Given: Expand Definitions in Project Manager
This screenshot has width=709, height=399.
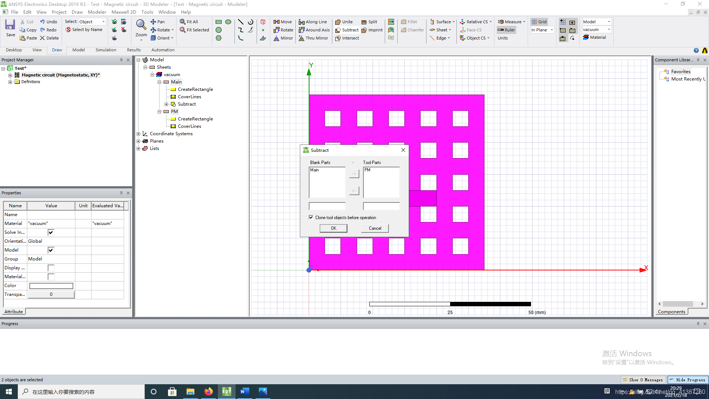Looking at the screenshot, I should 10,82.
